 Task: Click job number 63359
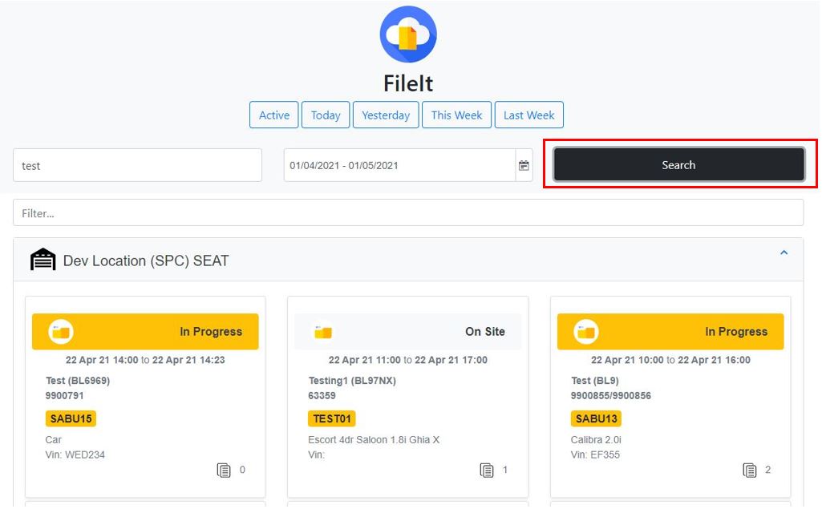pos(322,396)
